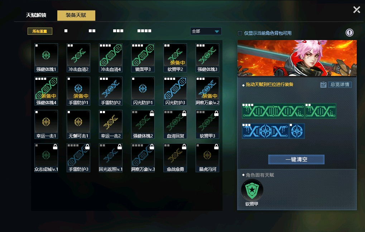The height and width of the screenshot is (232, 365).
Task: Click the 一键清空 button
Action: [296, 159]
